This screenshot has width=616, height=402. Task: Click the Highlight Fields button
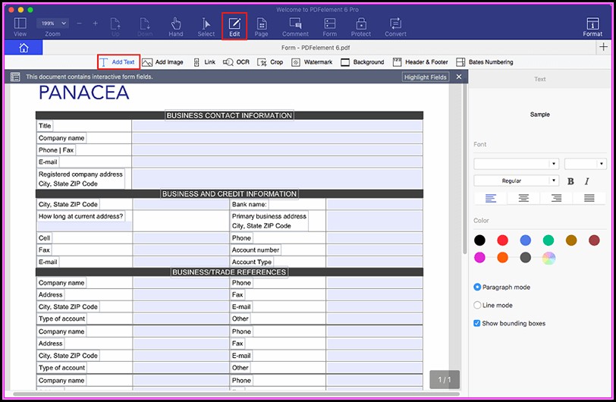tap(426, 77)
